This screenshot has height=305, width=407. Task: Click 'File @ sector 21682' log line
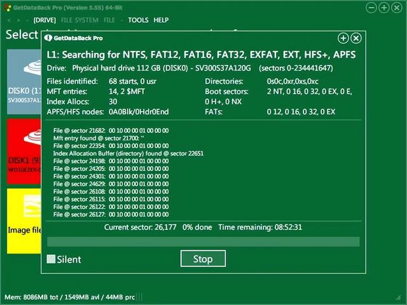click(x=111, y=130)
